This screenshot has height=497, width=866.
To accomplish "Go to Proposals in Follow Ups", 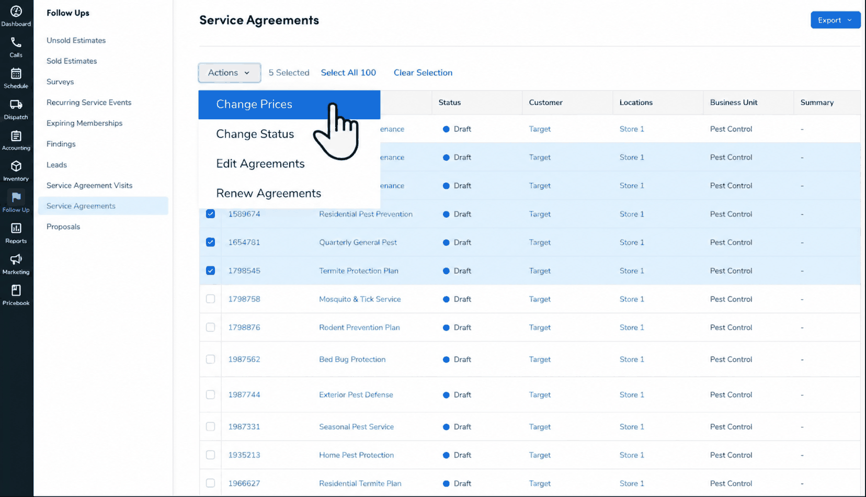I will click(x=63, y=227).
